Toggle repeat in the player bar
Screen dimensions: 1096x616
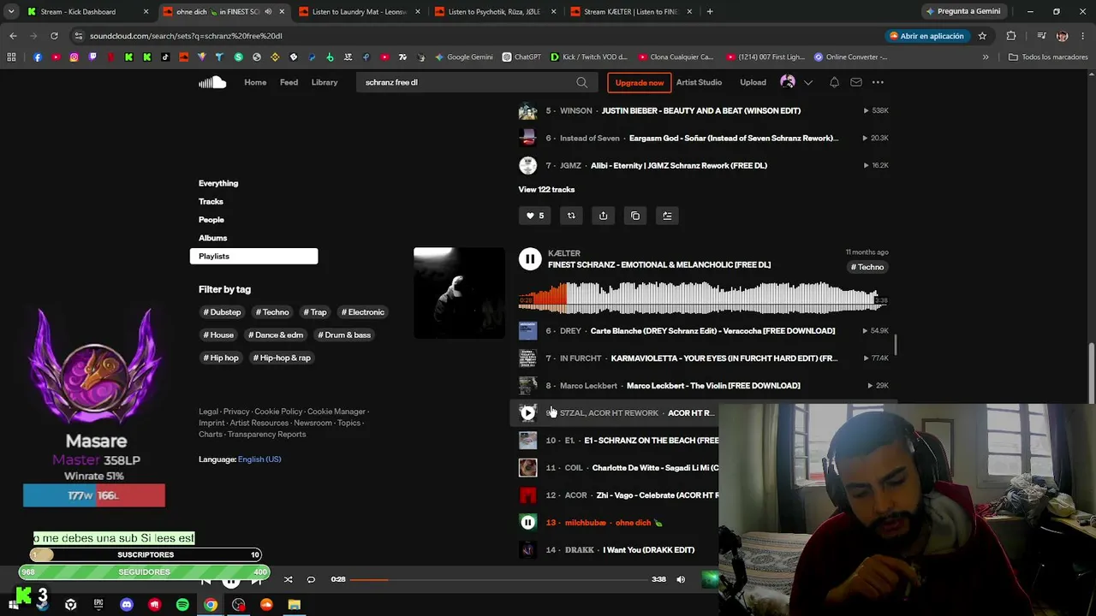point(311,579)
